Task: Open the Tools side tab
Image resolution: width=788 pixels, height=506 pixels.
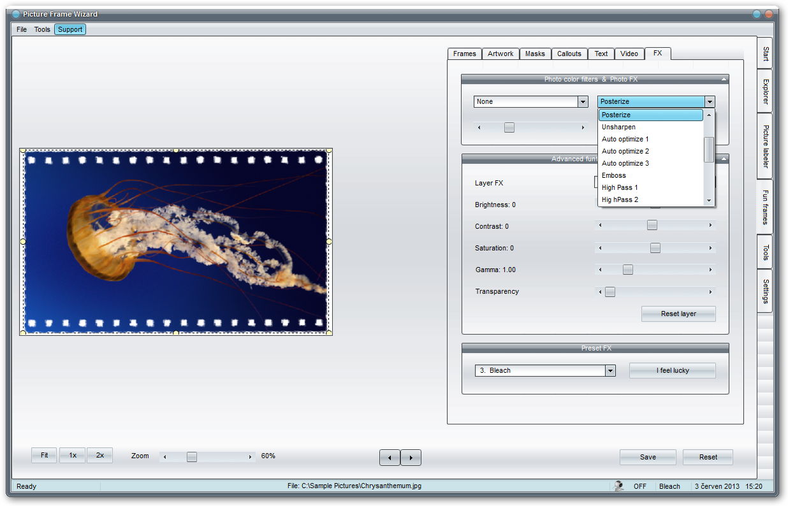Action: (765, 252)
